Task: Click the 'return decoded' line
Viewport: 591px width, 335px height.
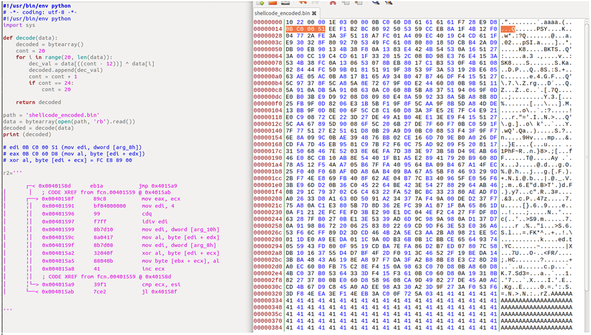Action: tap(38, 102)
